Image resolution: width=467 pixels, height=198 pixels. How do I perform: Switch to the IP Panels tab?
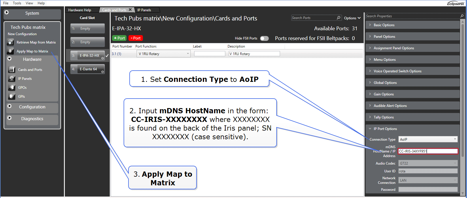point(144,10)
